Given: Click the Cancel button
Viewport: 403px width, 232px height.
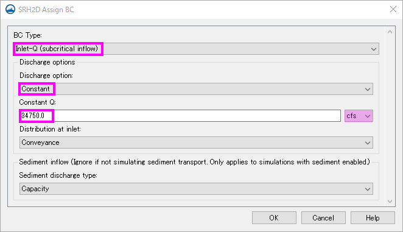Looking at the screenshot, I should click(x=323, y=218).
